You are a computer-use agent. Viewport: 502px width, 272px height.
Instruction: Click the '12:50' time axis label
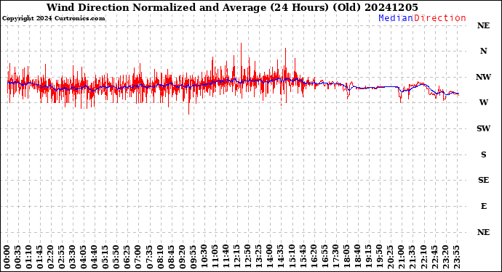pyautogui.click(x=247, y=257)
